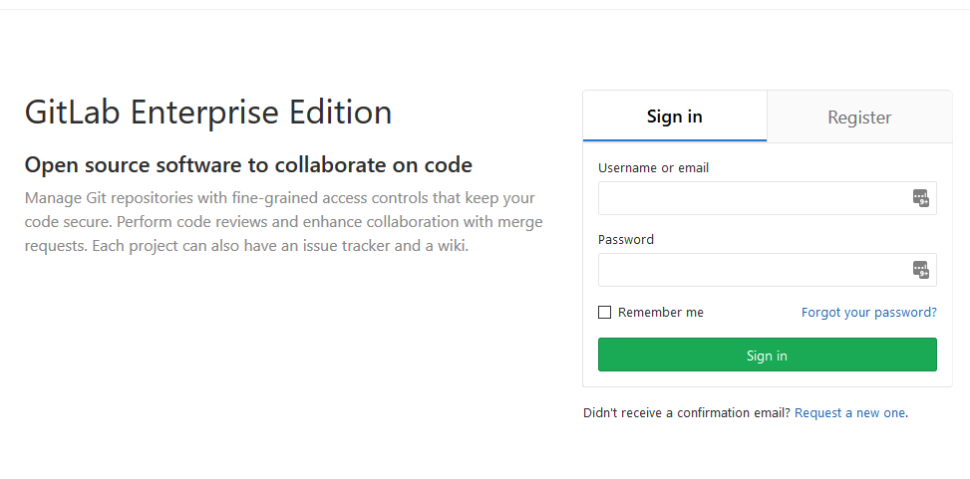Click the 'issue tracker and a wiki' text line
The image size is (970, 479).
pyautogui.click(x=246, y=246)
